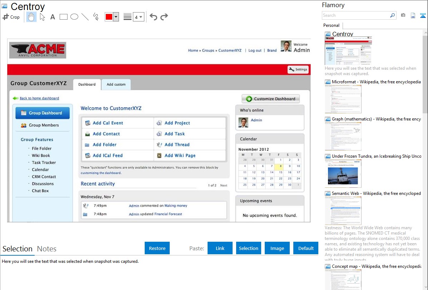The width and height of the screenshot is (428, 290).
Task: Select the freehand scribble tool
Action: (96, 17)
